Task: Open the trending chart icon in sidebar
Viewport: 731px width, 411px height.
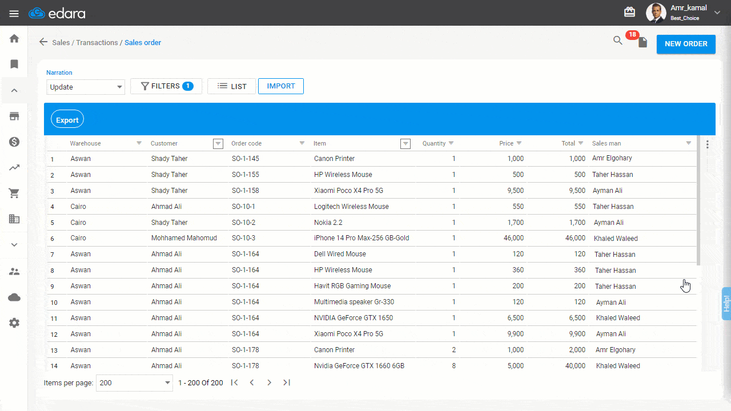Action: tap(14, 167)
